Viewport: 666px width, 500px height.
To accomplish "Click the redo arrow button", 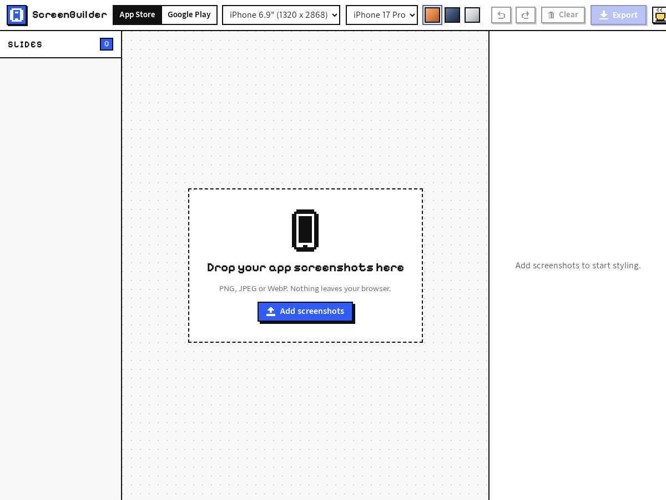I will click(526, 15).
